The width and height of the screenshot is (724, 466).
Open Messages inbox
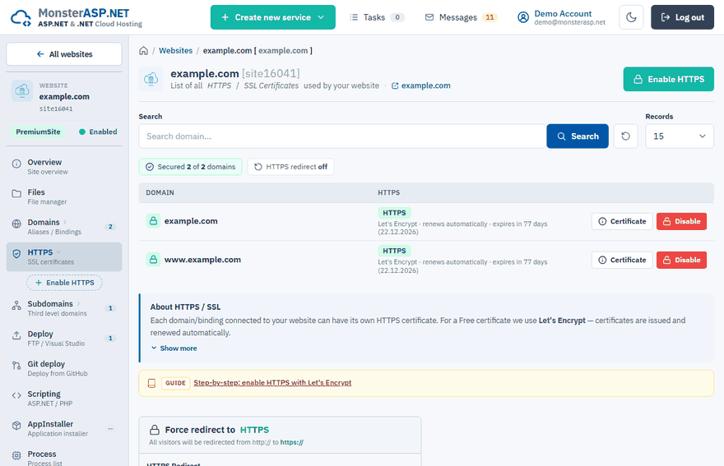pos(461,17)
